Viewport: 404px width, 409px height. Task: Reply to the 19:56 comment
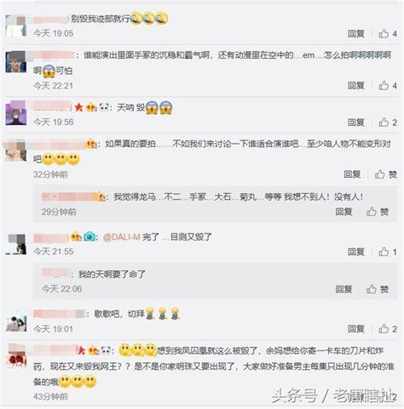pos(356,122)
